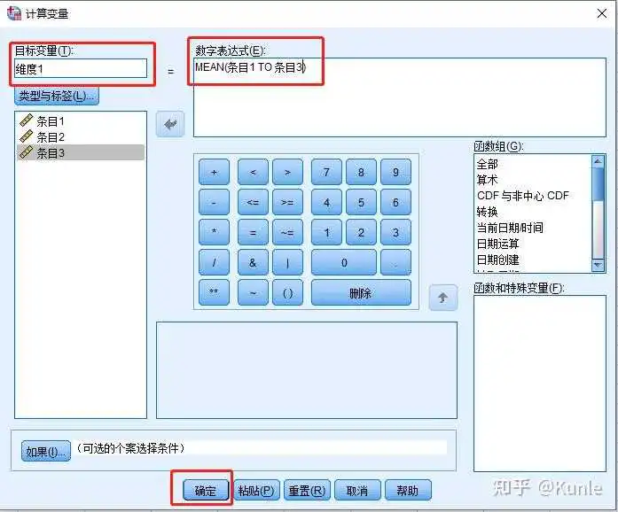Click the exponent ** operator key
This screenshot has height=512, width=618.
[x=214, y=292]
